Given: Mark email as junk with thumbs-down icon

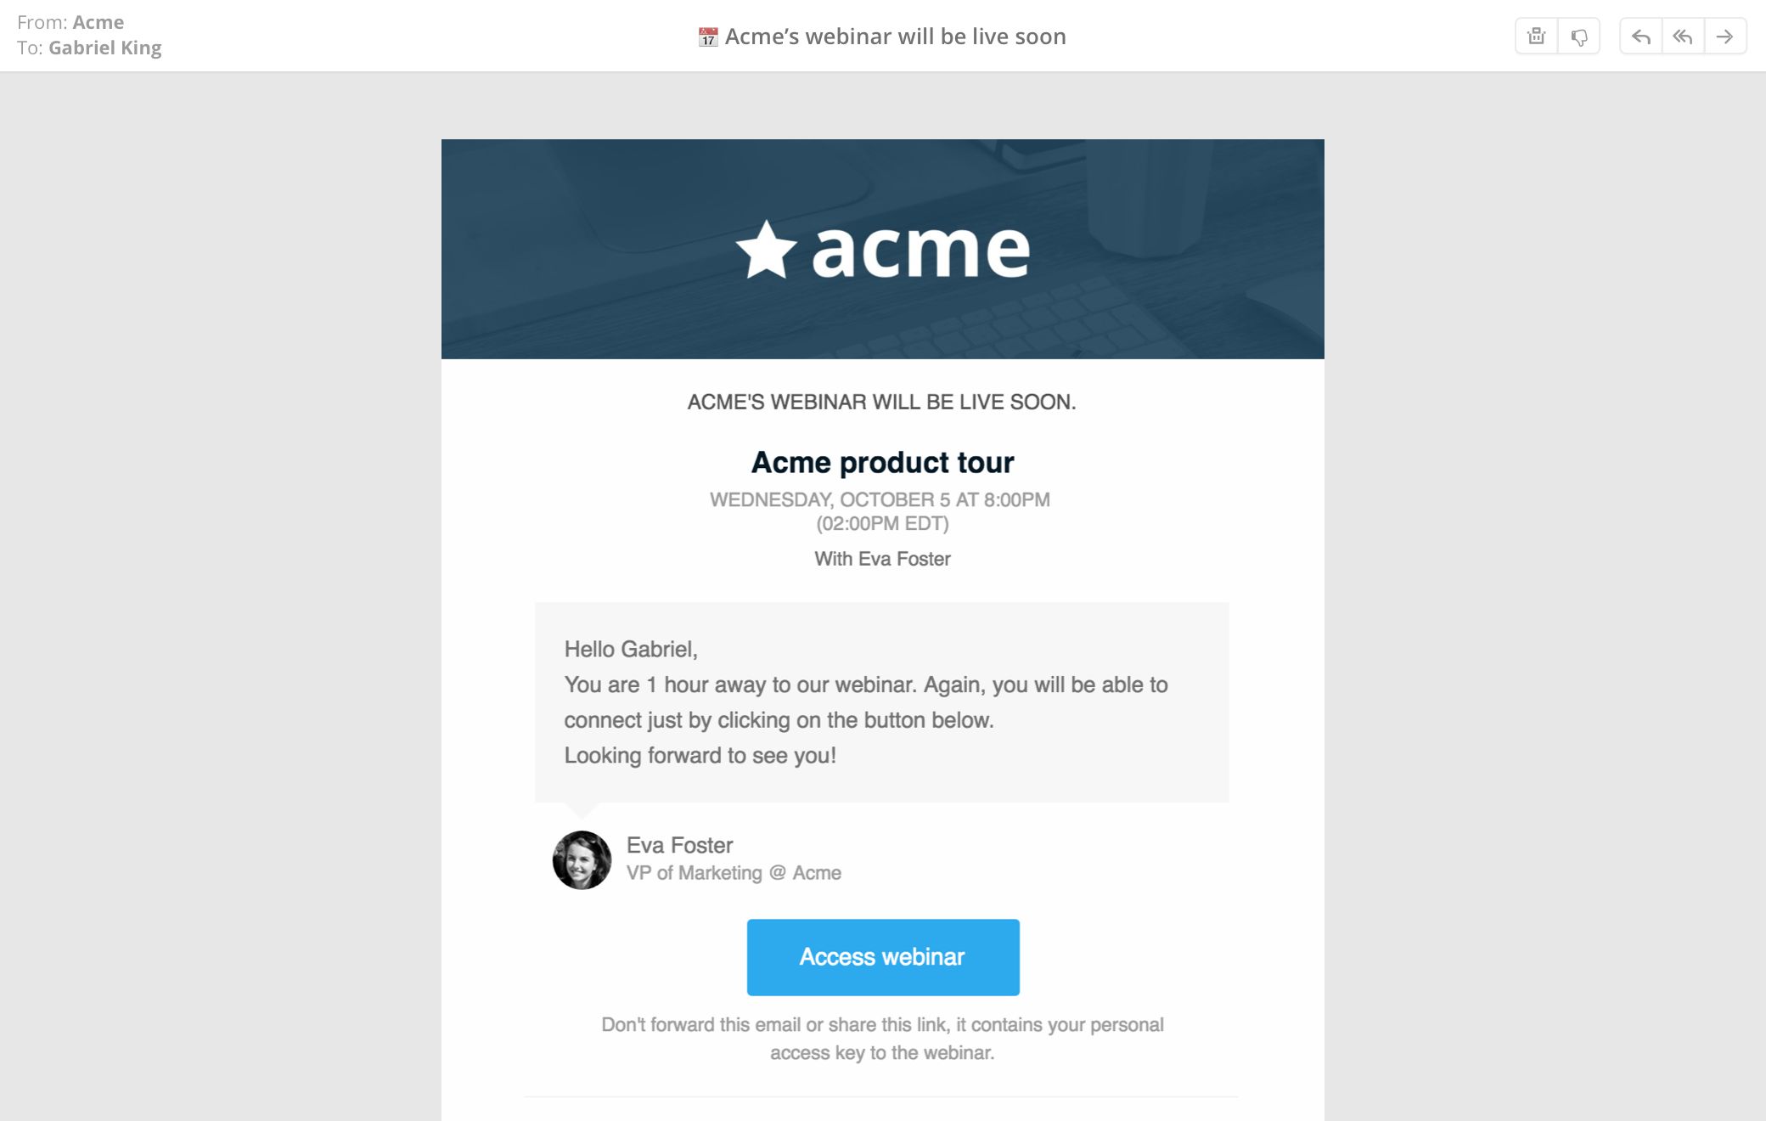Looking at the screenshot, I should [x=1578, y=37].
